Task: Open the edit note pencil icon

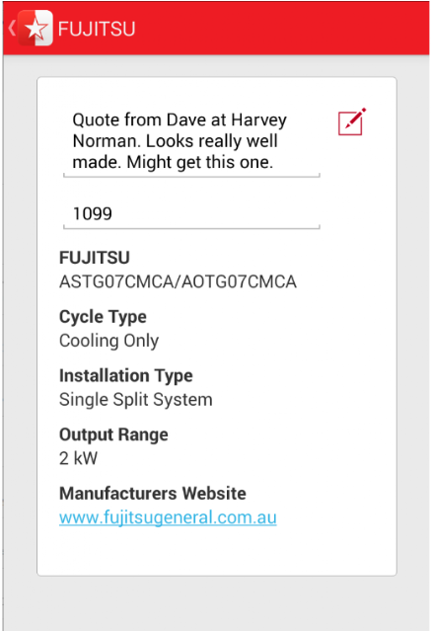Action: (x=352, y=121)
